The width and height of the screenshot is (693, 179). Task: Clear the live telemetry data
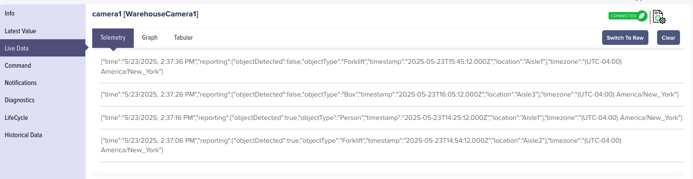[668, 38]
